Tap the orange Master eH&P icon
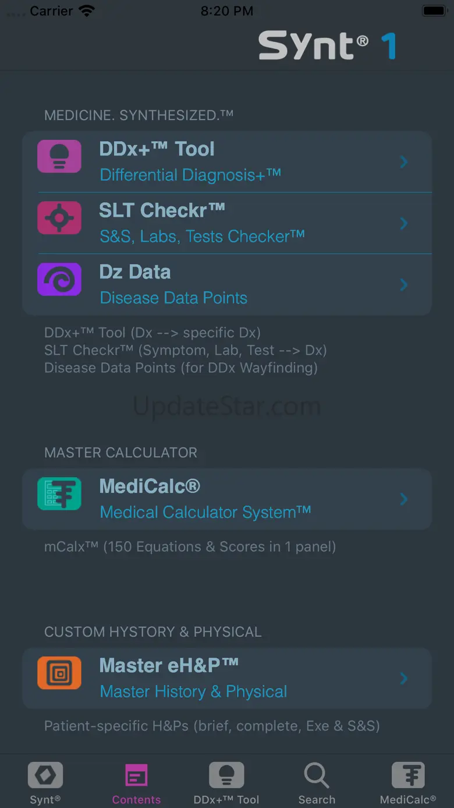This screenshot has width=454, height=808. [59, 673]
